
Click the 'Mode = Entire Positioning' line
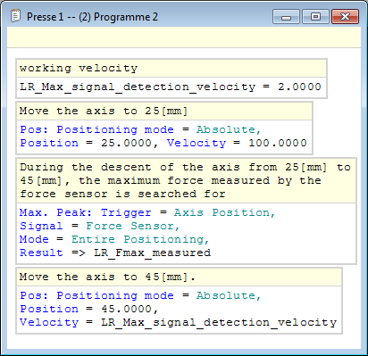pyautogui.click(x=114, y=239)
